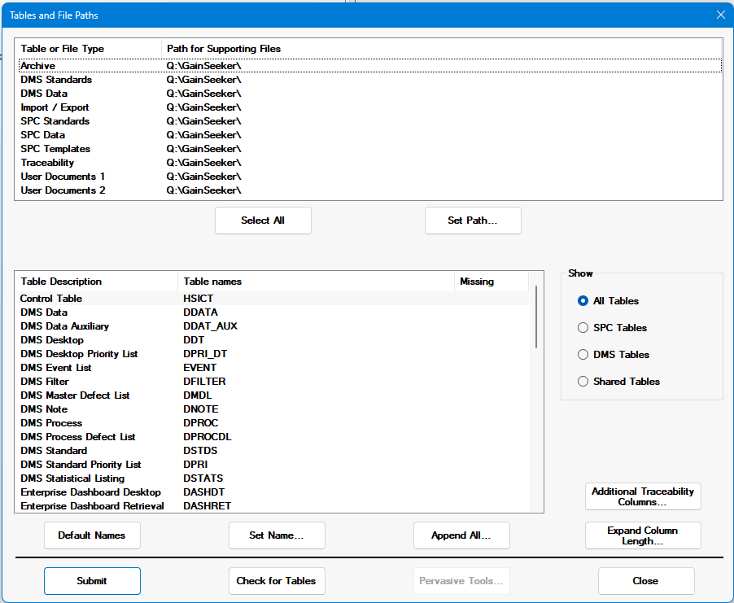Enable the Shared Tables radio button

click(x=583, y=382)
